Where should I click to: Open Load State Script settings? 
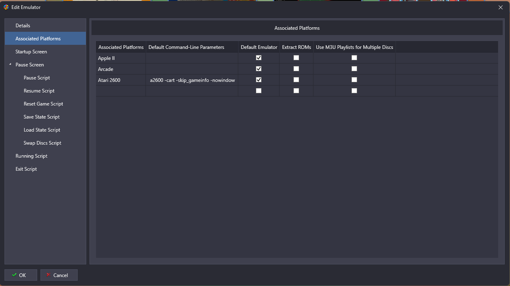[x=45, y=130]
